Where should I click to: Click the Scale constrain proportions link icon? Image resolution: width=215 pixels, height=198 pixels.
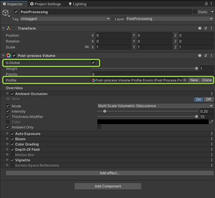pos(87,47)
